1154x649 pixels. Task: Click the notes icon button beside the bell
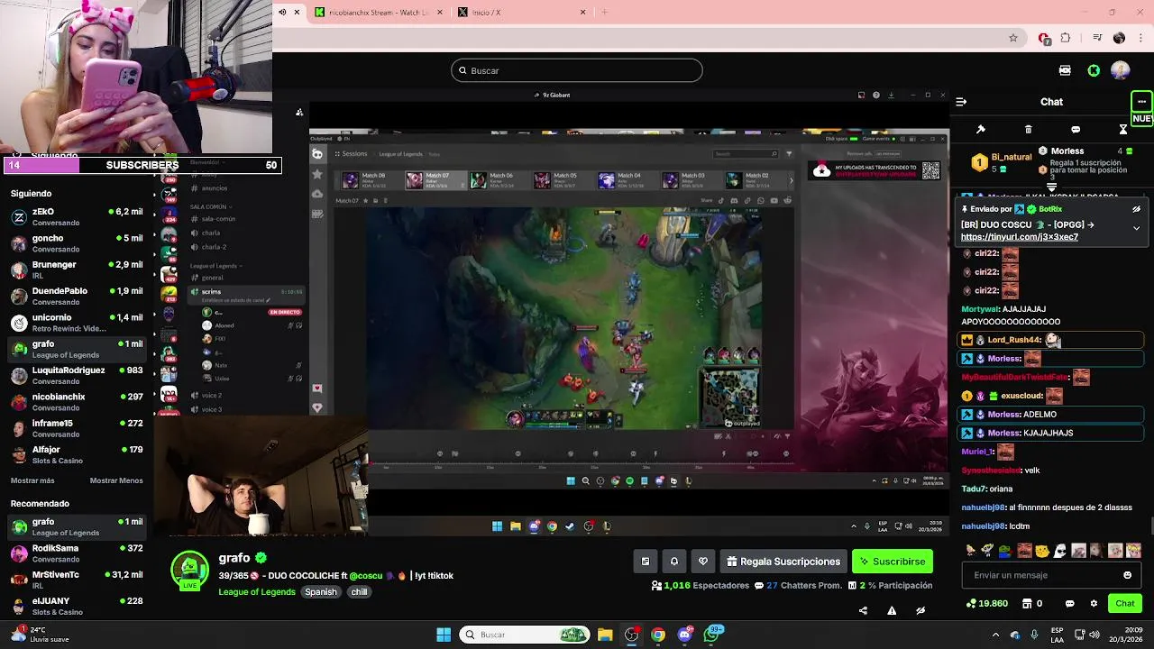[x=646, y=562]
